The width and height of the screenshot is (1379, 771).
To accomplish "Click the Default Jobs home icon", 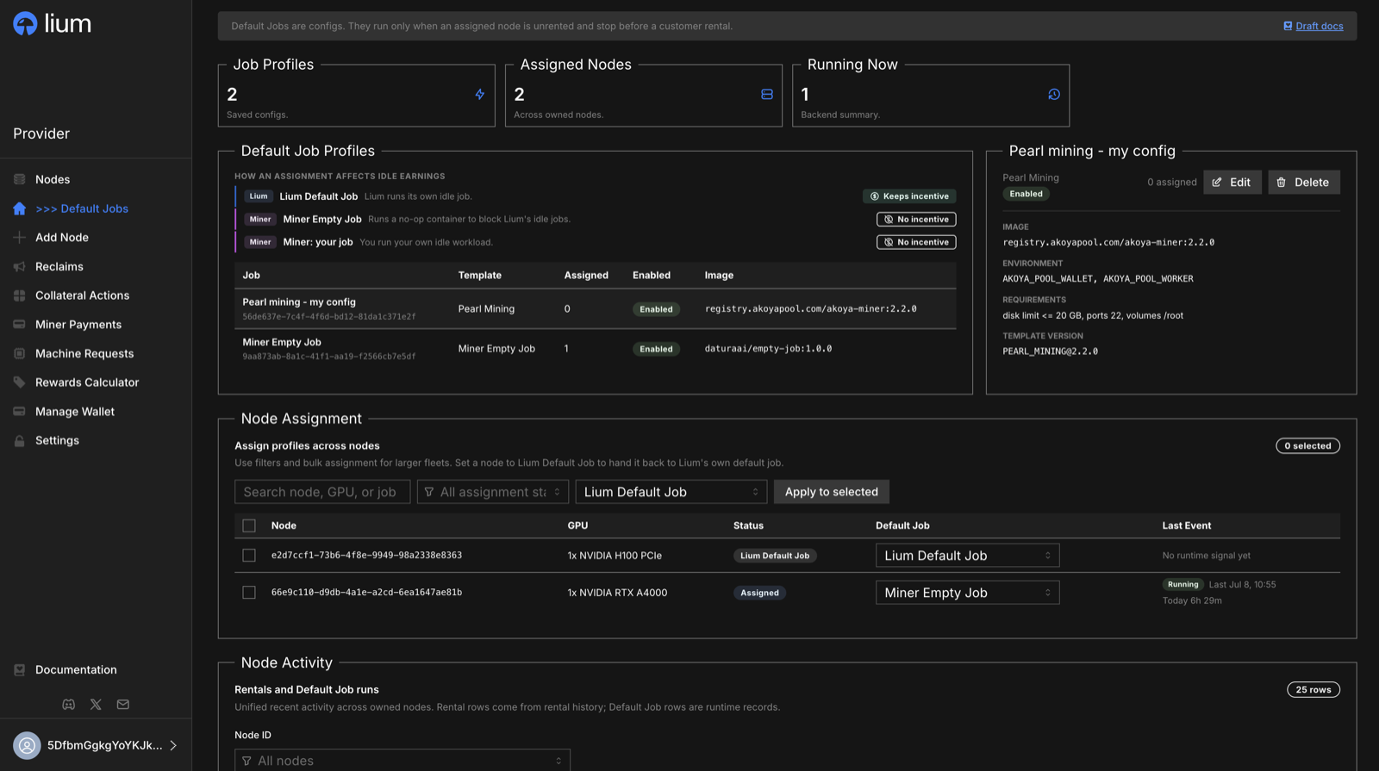I will 19,208.
